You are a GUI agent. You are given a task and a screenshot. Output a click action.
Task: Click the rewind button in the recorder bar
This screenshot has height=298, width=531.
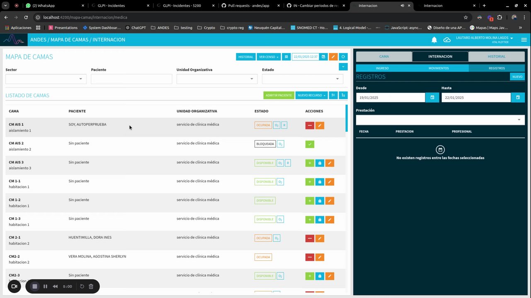tap(55, 286)
